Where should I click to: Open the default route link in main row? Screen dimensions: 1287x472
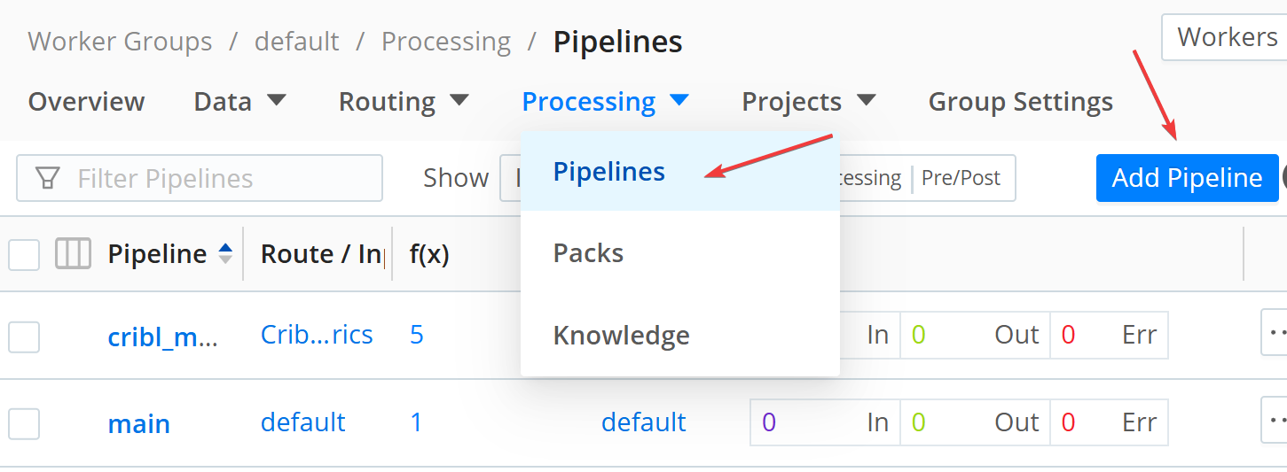pos(302,422)
